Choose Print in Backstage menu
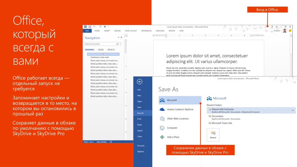297x167 pixels. tap(139, 119)
